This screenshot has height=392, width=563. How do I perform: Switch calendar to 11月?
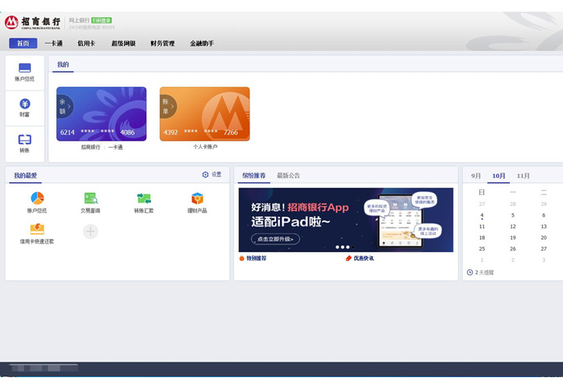tap(523, 176)
